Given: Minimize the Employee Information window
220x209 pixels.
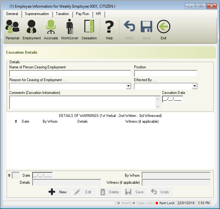Looking at the screenshot, I should click(190, 6).
